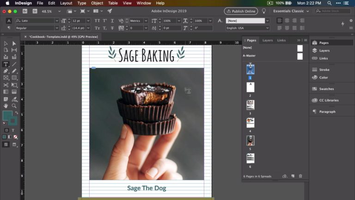Open the Lato font family dropdown

57,21
